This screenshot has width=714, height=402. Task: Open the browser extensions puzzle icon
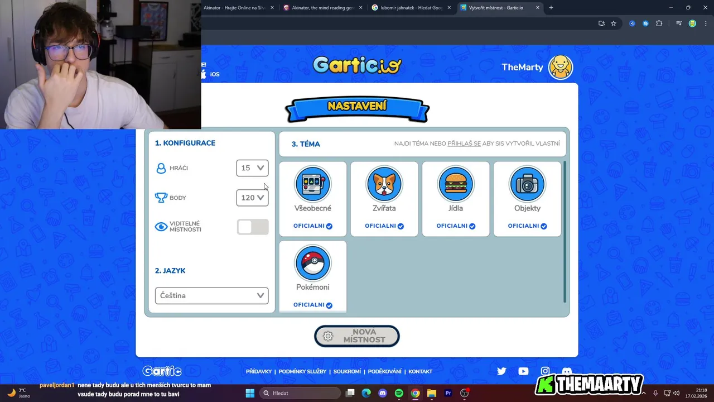(x=659, y=23)
